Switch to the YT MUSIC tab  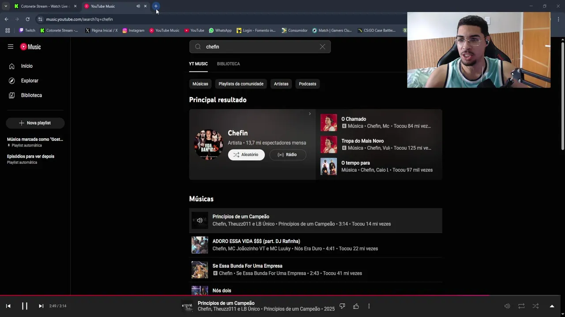coord(198,64)
